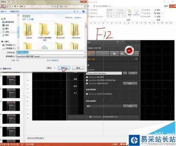Select 本地磁盘 (D:) in navigation pane

click(x=9, y=48)
